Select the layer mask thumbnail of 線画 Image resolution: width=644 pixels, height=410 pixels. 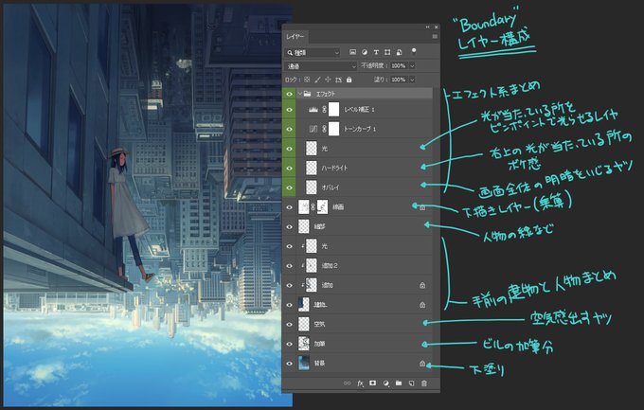click(323, 207)
